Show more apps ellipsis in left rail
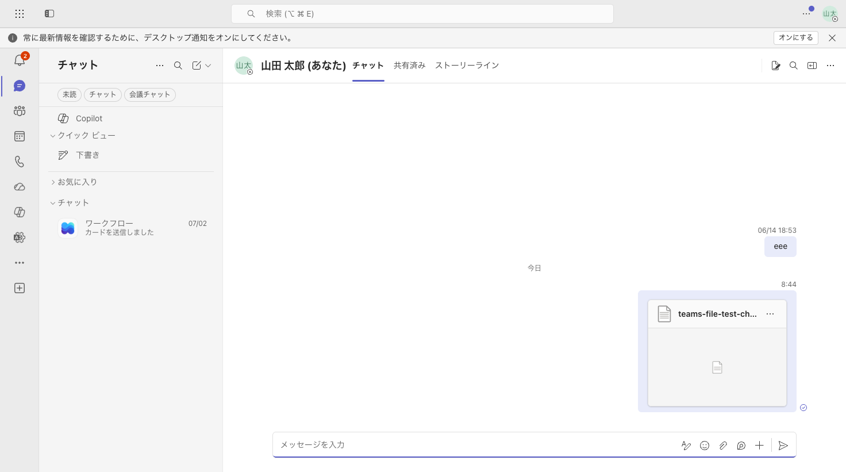846x472 pixels. tap(20, 263)
